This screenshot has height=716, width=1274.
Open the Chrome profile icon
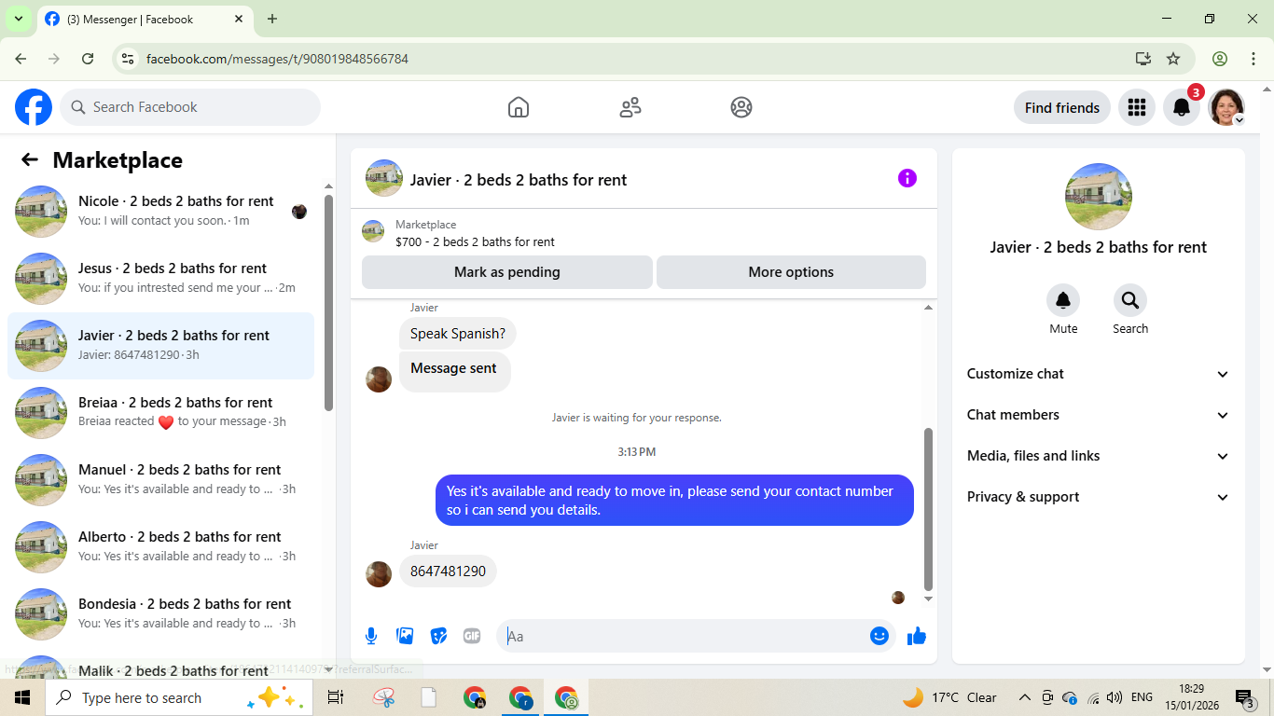pos(1220,59)
